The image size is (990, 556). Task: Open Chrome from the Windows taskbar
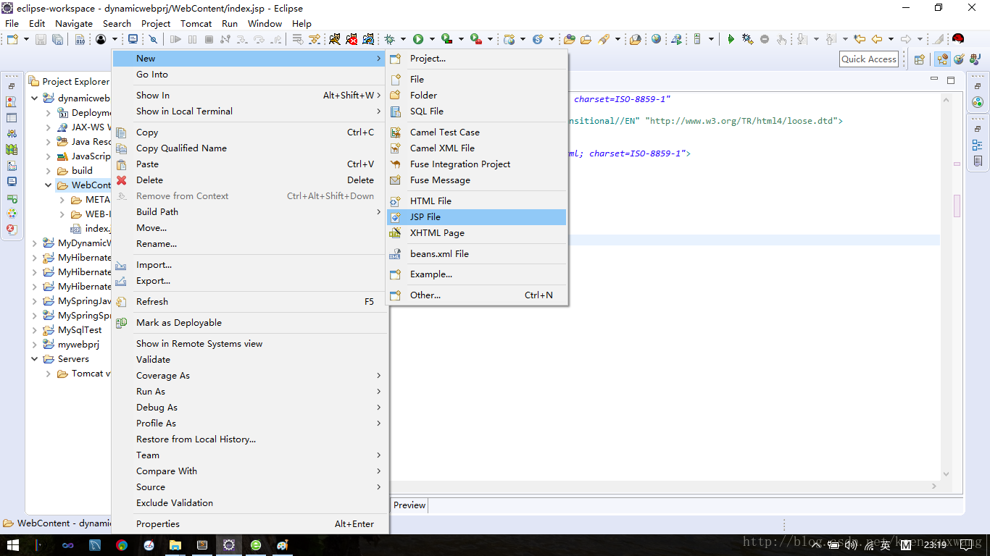point(122,545)
